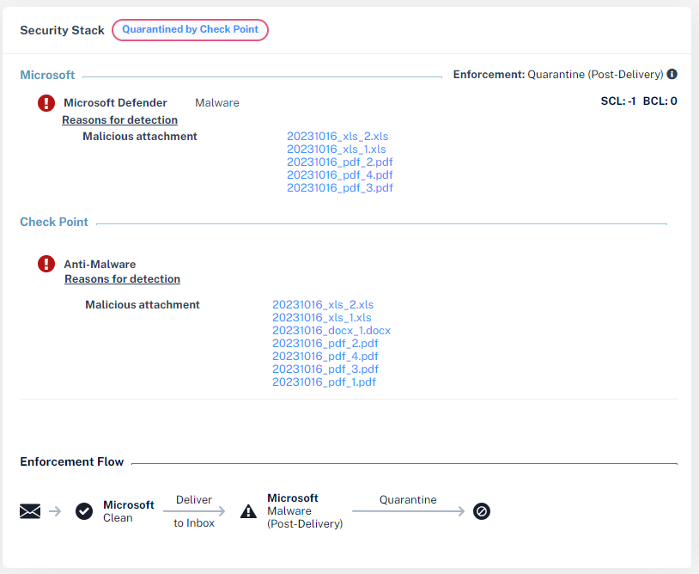Open 20231016_pdf_3.pdf under Microsoft Defender

(340, 188)
